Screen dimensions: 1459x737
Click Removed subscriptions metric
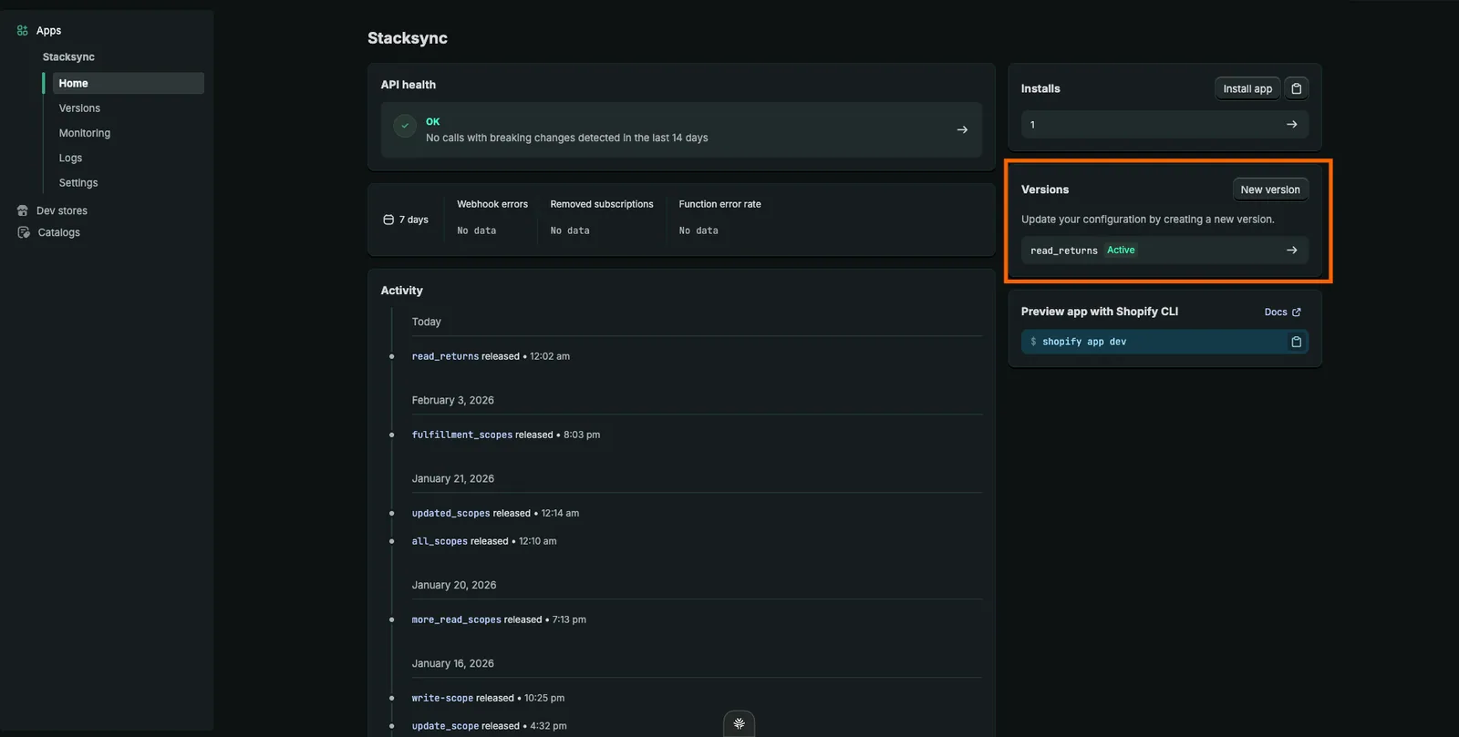pos(602,217)
